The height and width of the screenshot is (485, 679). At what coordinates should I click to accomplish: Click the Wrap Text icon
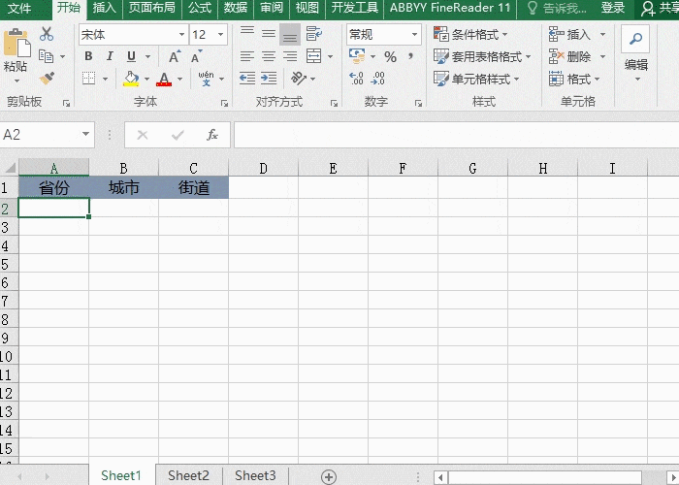pos(314,33)
